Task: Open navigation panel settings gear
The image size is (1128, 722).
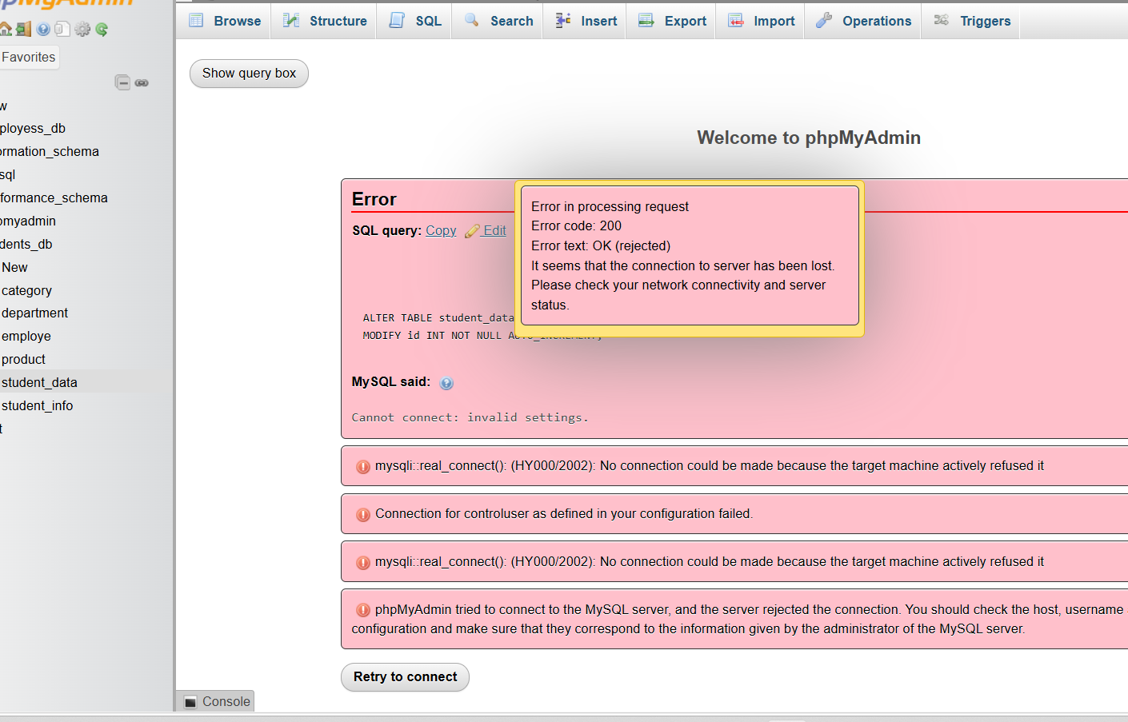Action: coord(82,30)
